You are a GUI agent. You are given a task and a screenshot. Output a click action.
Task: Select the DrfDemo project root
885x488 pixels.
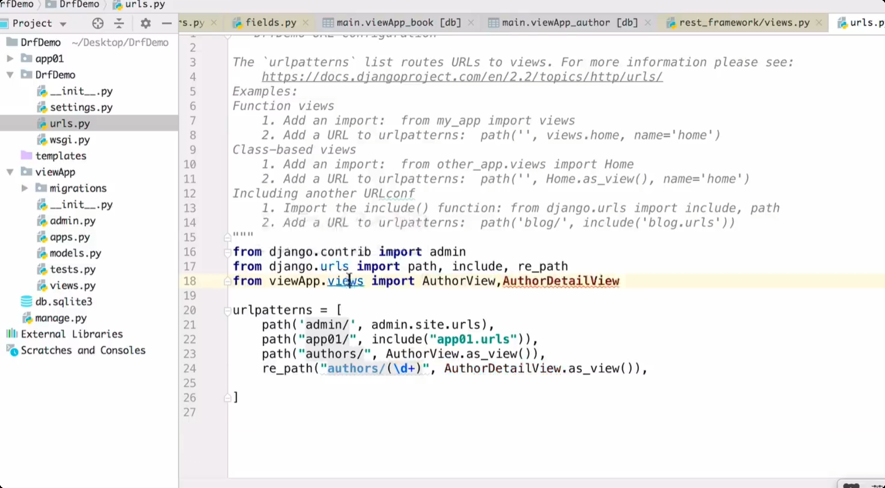(40, 42)
